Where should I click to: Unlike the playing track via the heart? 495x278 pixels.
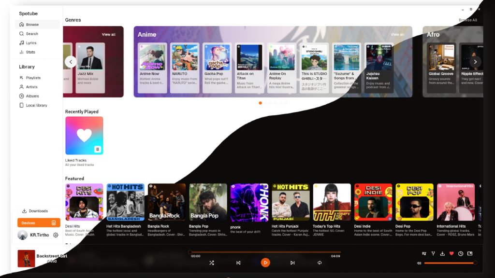click(x=451, y=253)
